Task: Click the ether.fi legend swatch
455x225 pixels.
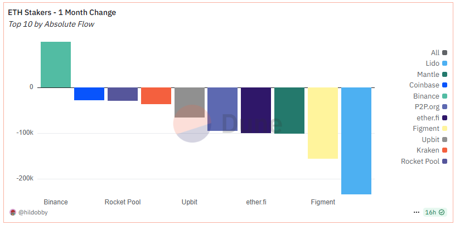Action: (x=445, y=118)
